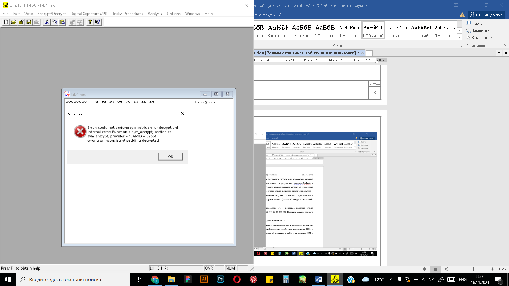Open the Help menu in CrypTool
The height and width of the screenshot is (286, 509).
point(209,14)
